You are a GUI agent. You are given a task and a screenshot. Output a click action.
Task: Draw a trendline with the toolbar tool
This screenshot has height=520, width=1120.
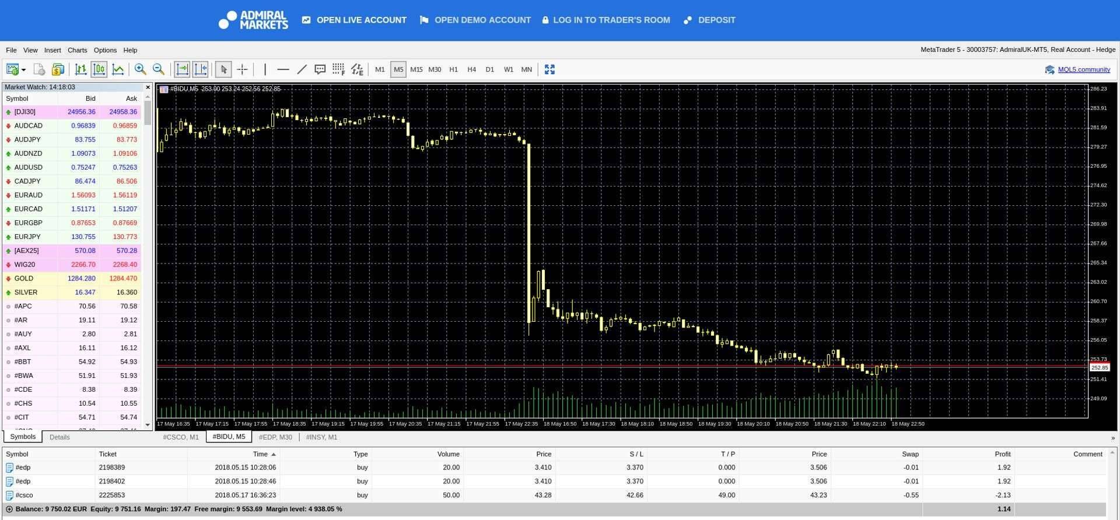pos(302,69)
